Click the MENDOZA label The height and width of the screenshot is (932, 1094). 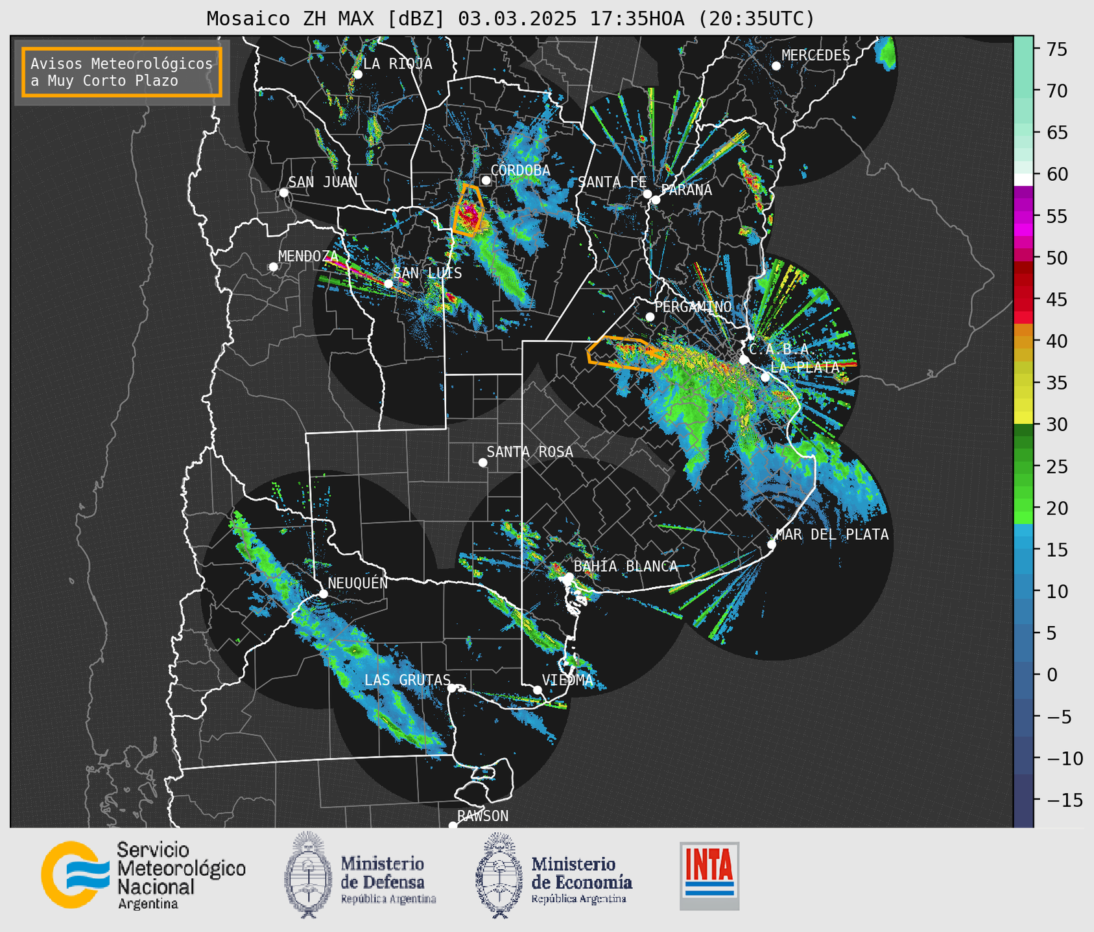click(x=308, y=256)
